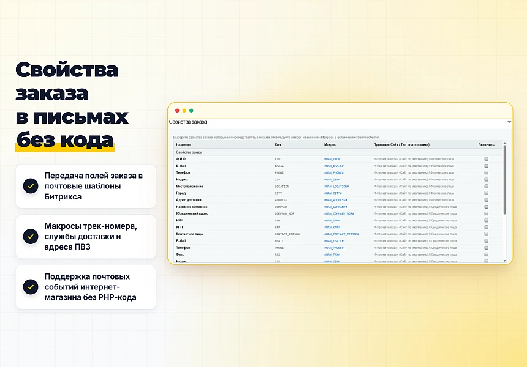Select the Адрес доставки property name
This screenshot has height=367, width=527.
point(189,200)
